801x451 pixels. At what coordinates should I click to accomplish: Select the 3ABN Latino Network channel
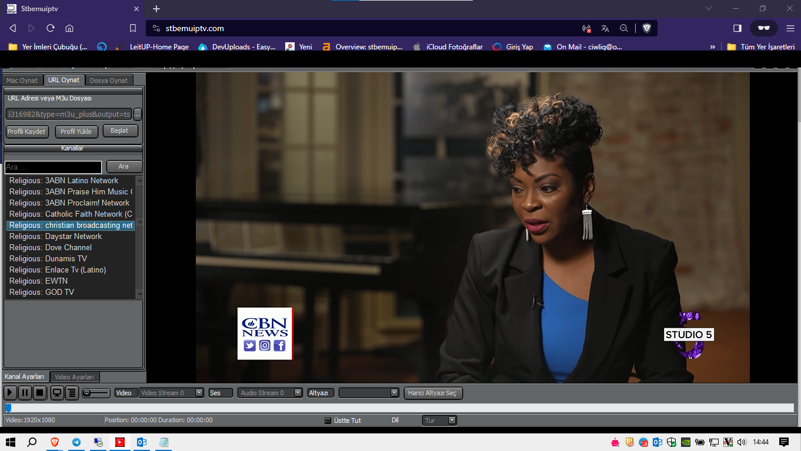coord(71,181)
